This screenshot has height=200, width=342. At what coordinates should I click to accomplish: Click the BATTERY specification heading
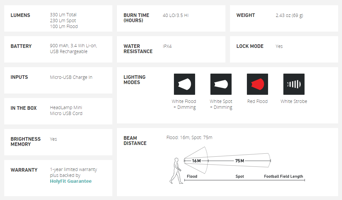(21, 46)
